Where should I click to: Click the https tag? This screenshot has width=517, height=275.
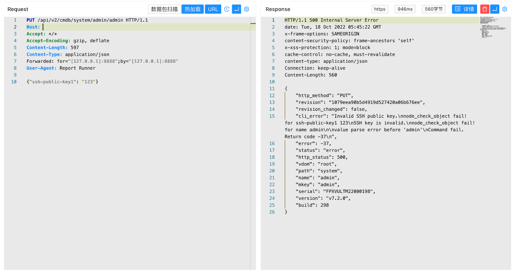tap(380, 9)
